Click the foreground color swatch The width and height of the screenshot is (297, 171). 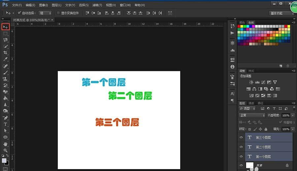coord(4,160)
